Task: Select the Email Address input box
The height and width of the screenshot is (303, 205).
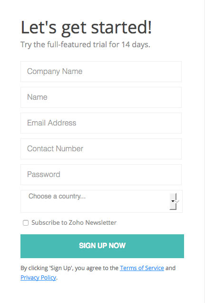Action: (101, 123)
